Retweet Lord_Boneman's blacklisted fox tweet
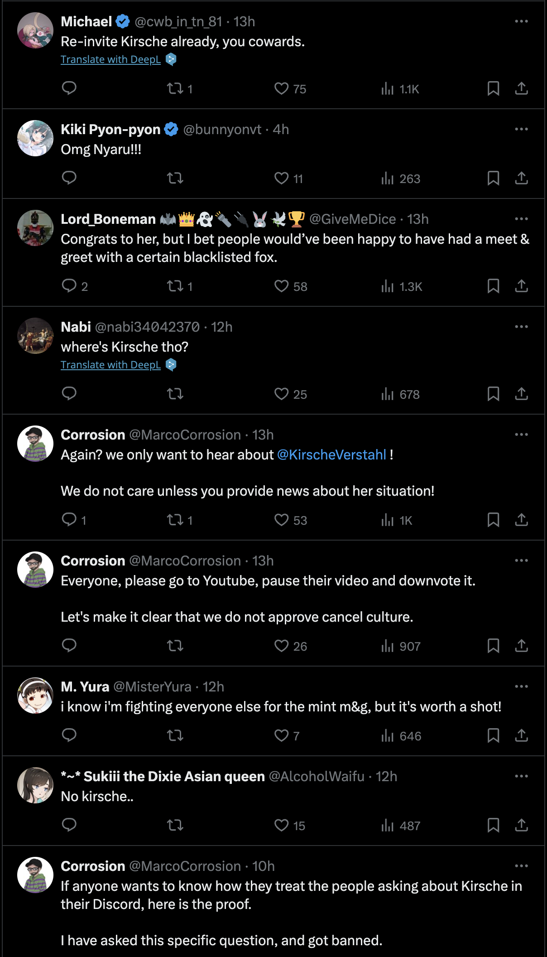The image size is (547, 957). [175, 286]
